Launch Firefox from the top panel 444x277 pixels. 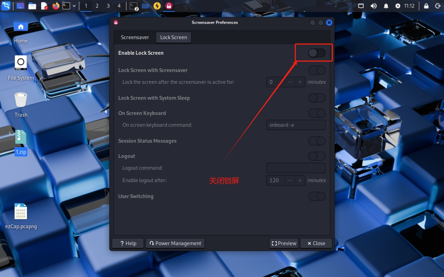pos(55,6)
